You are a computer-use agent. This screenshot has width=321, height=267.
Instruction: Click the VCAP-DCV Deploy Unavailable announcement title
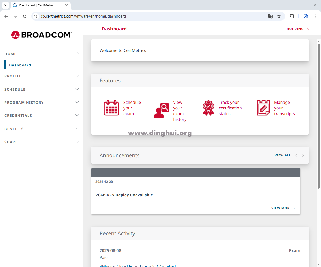124,195
